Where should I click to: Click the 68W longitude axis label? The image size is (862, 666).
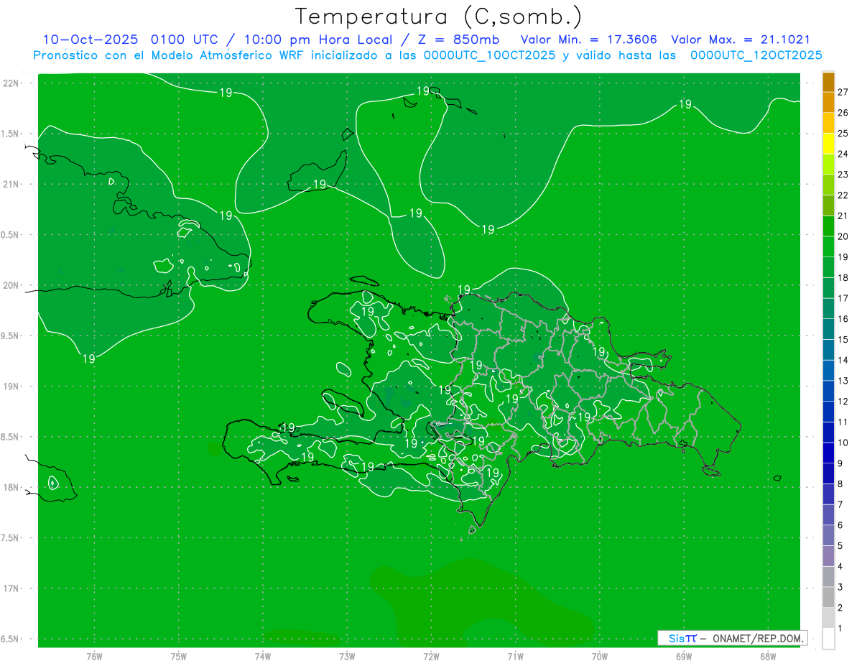tap(767, 657)
